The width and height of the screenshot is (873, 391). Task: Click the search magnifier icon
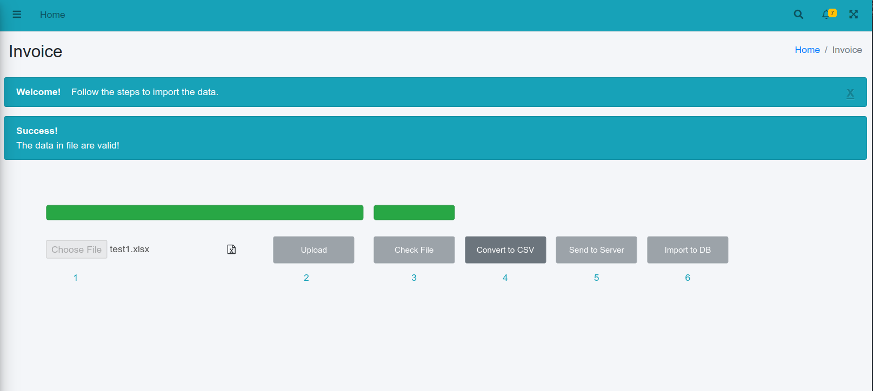tap(798, 15)
